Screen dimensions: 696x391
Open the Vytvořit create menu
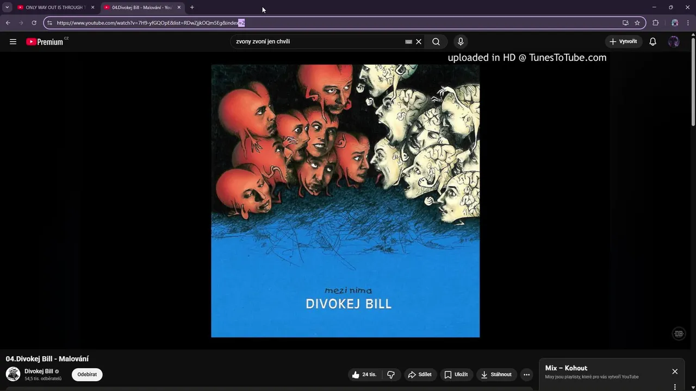[624, 42]
